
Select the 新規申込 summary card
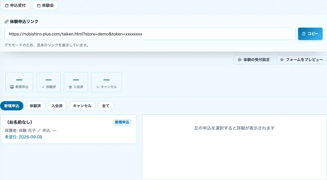point(19,82)
